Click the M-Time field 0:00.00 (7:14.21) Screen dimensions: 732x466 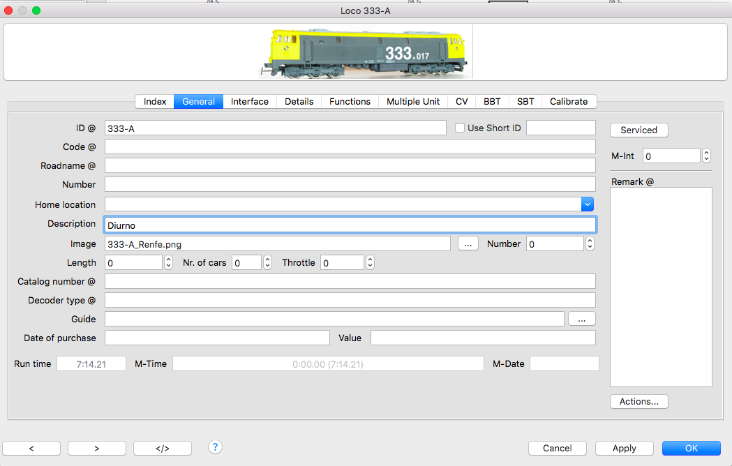click(x=328, y=363)
